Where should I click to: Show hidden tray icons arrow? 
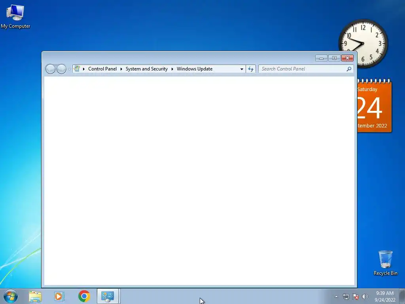336,296
